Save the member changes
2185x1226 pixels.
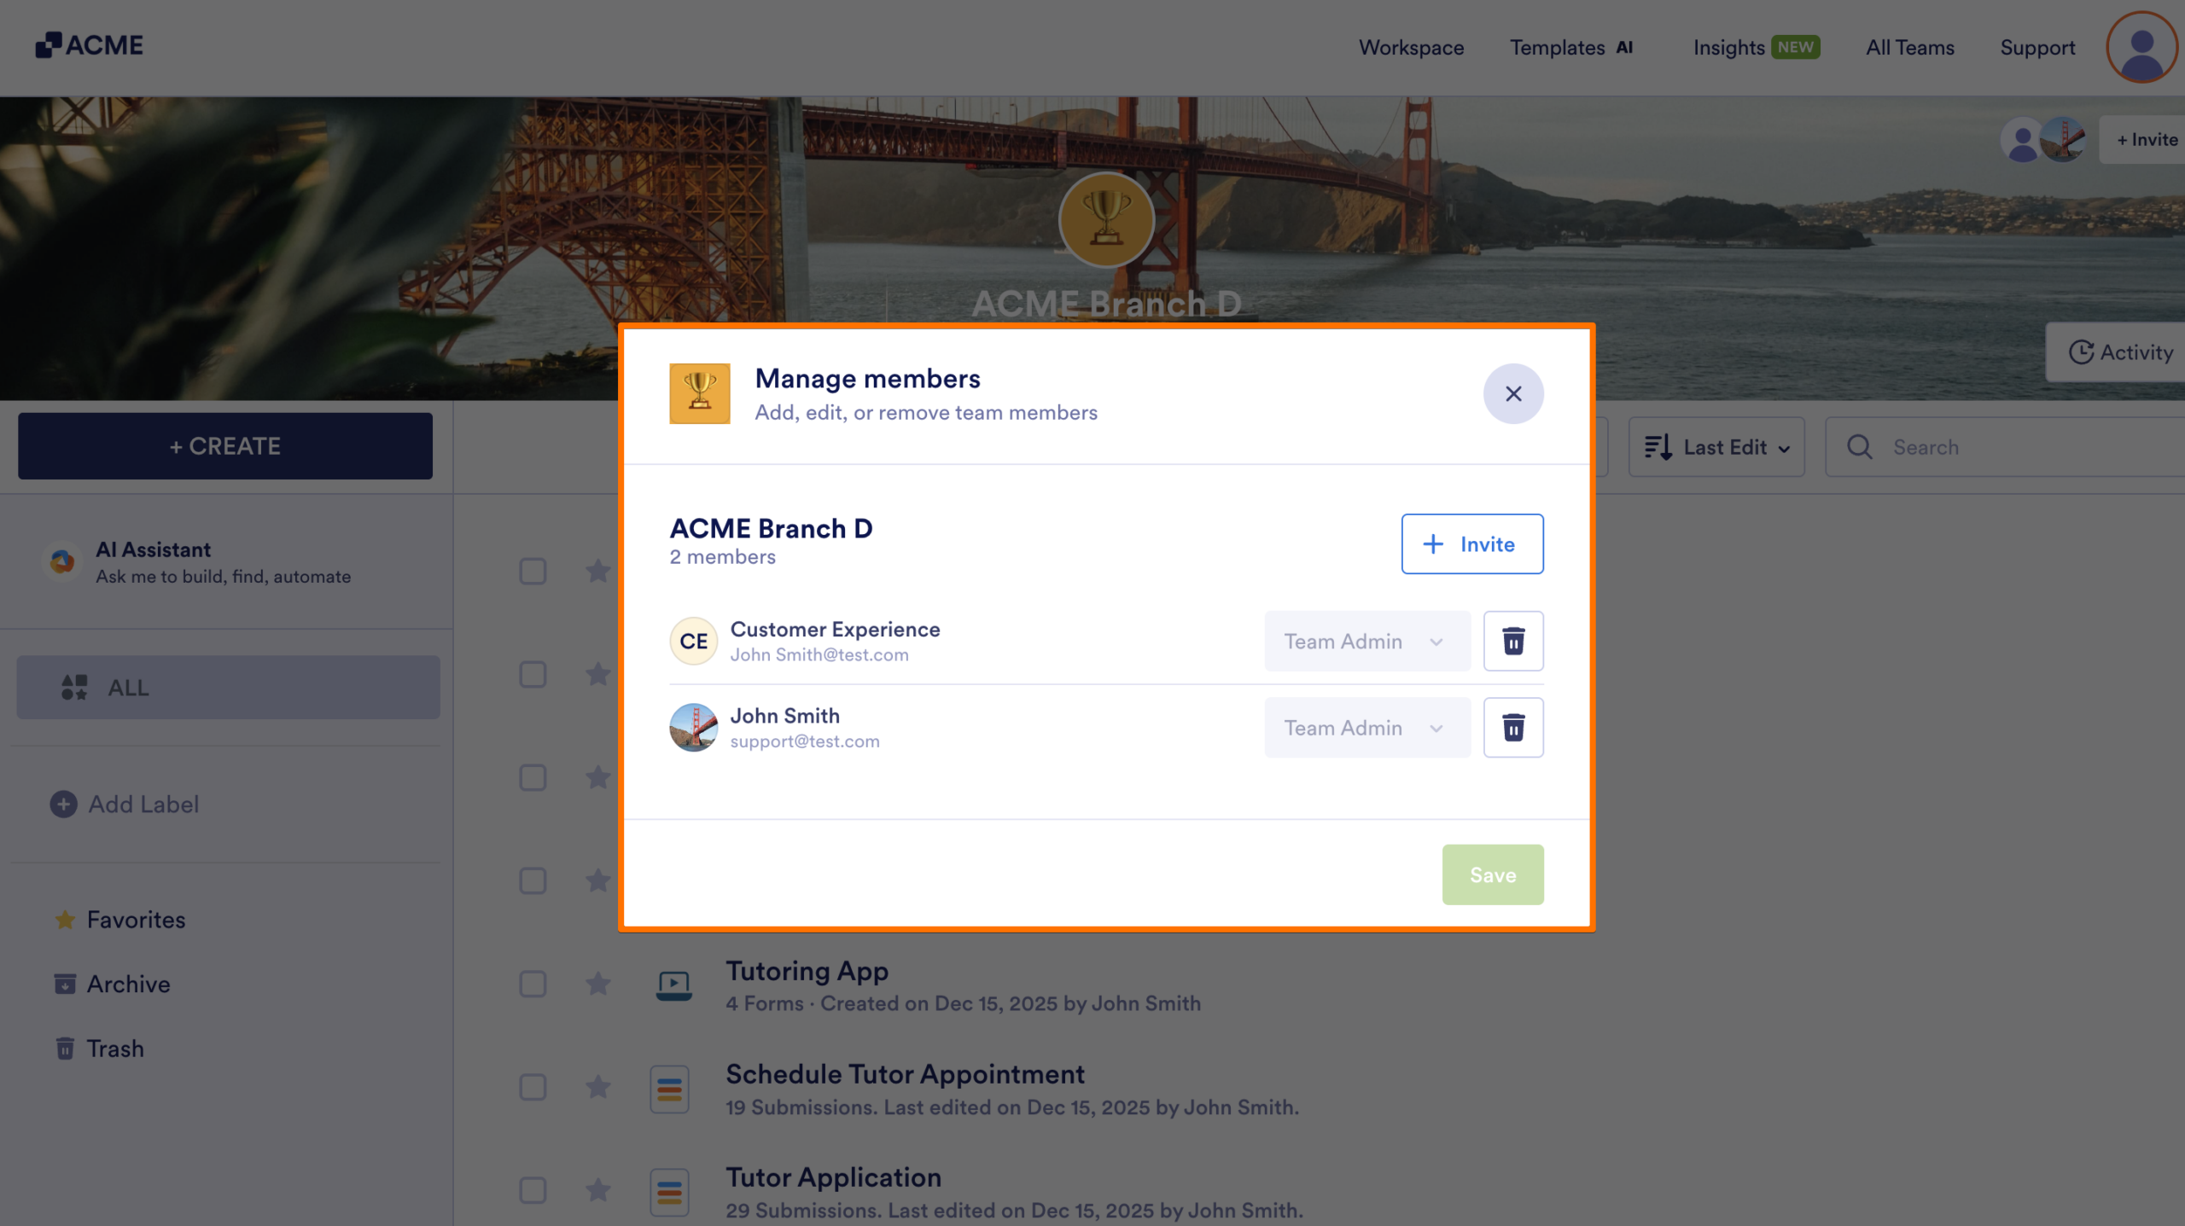(1492, 874)
